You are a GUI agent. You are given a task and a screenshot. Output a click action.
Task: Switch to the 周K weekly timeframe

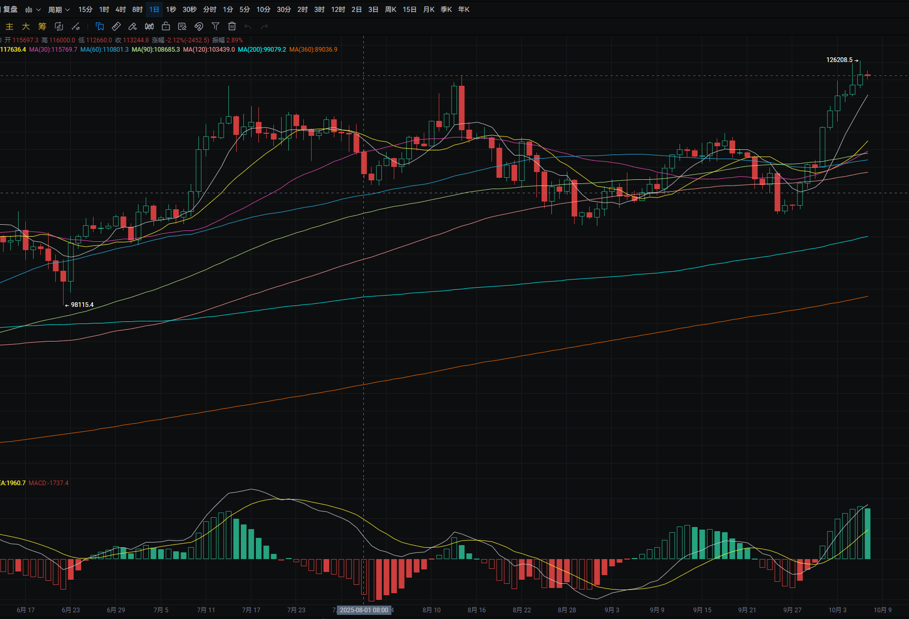[x=391, y=9]
